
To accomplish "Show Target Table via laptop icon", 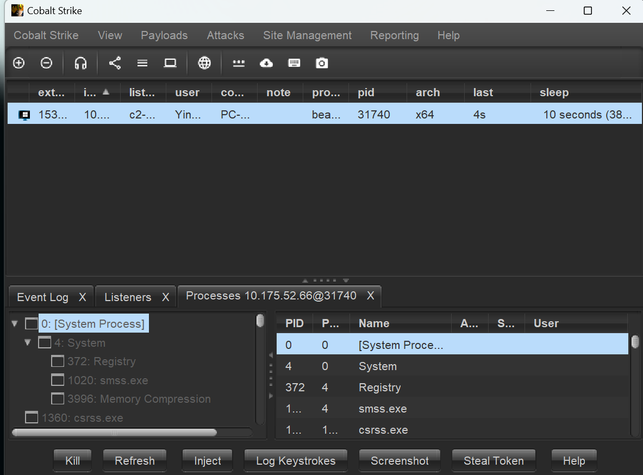I will tap(170, 63).
